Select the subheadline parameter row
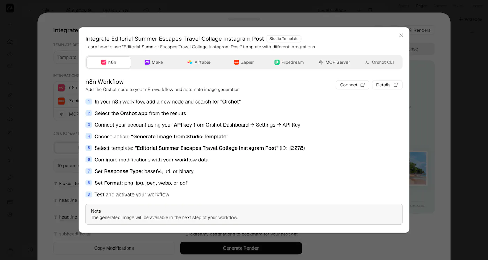This screenshot has height=260, width=488. [x=71, y=234]
